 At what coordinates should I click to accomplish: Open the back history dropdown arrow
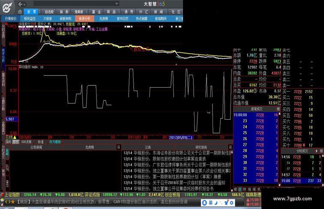pos(24,4)
